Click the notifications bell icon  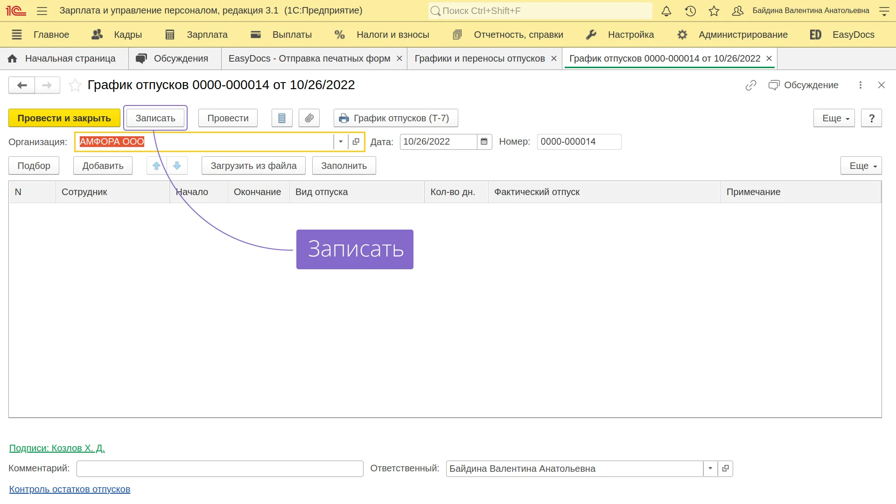click(x=666, y=11)
